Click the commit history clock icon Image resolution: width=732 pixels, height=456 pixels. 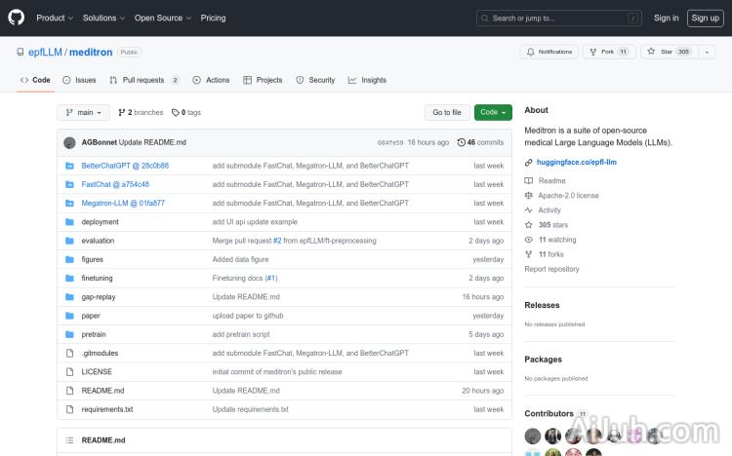coord(461,142)
